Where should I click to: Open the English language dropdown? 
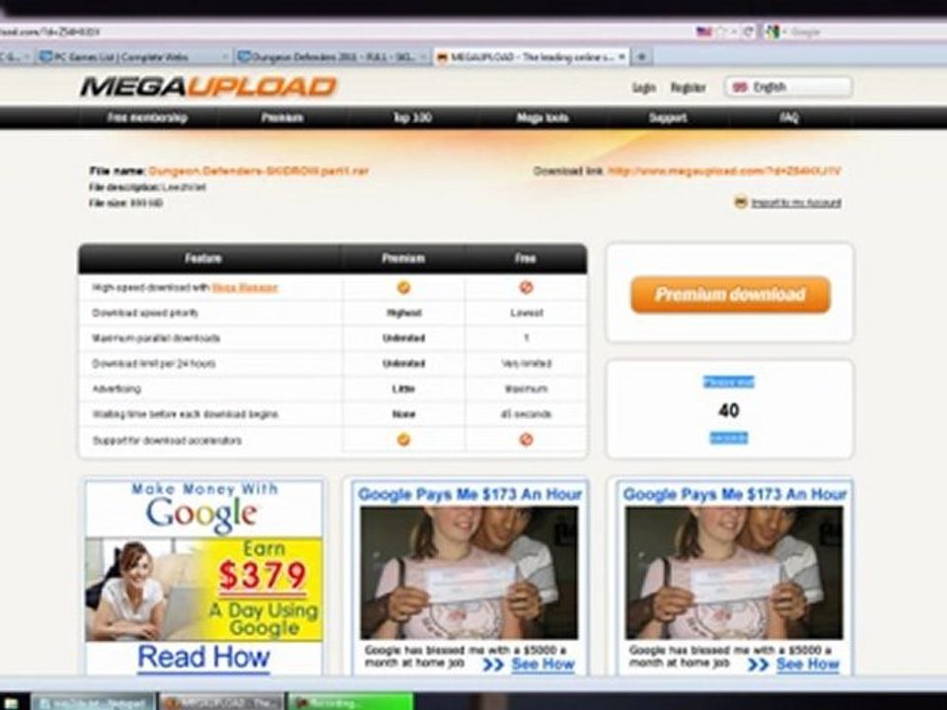coord(789,87)
